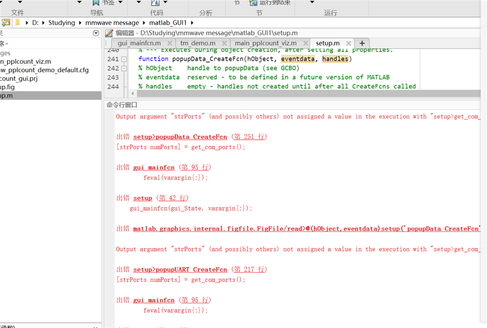The width and height of the screenshot is (487, 328).
Task: Close the setup.m tab
Action: pyautogui.click(x=349, y=43)
